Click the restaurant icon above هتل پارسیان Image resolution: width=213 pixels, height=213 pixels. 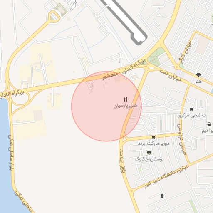tap(126, 99)
